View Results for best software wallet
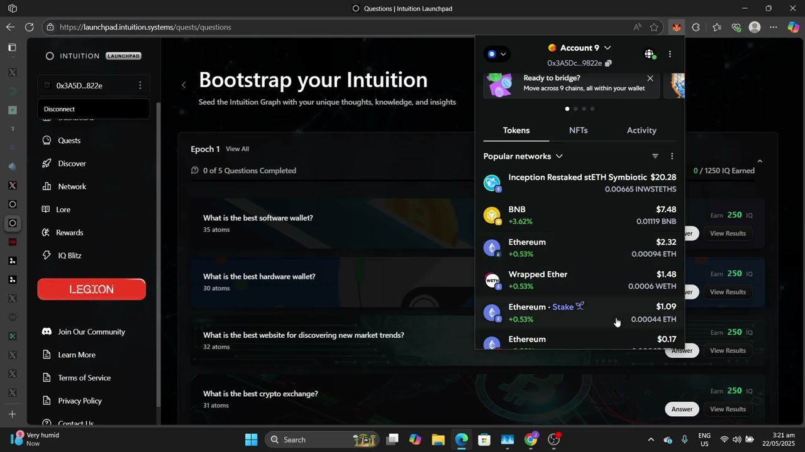The image size is (805, 452). tap(728, 233)
